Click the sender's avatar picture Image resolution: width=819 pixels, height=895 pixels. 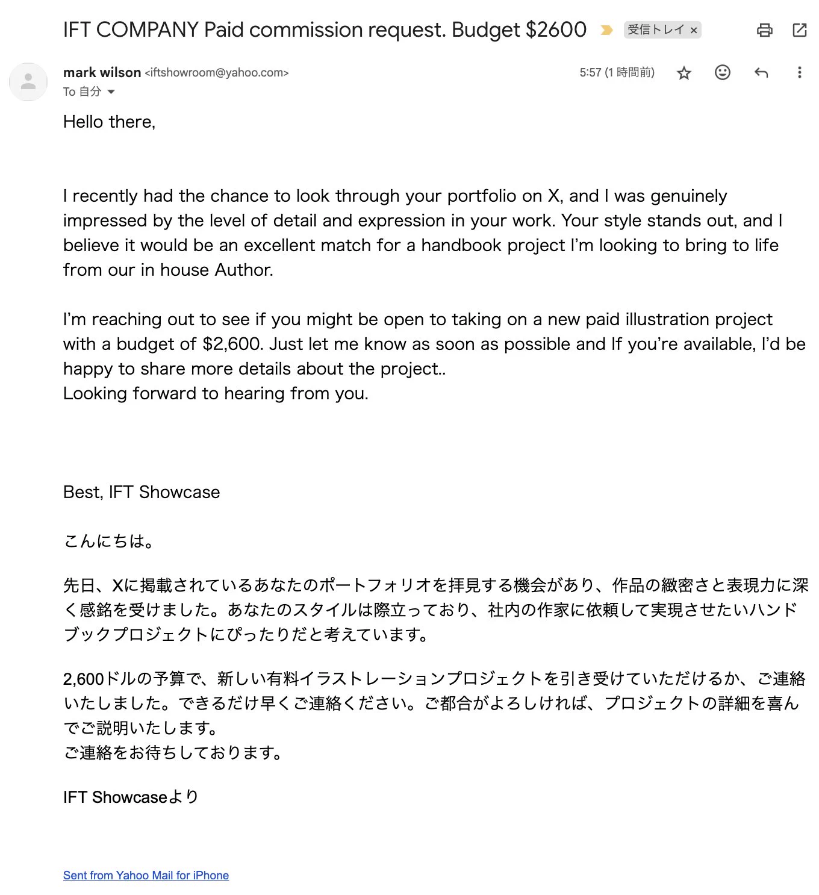pos(28,81)
